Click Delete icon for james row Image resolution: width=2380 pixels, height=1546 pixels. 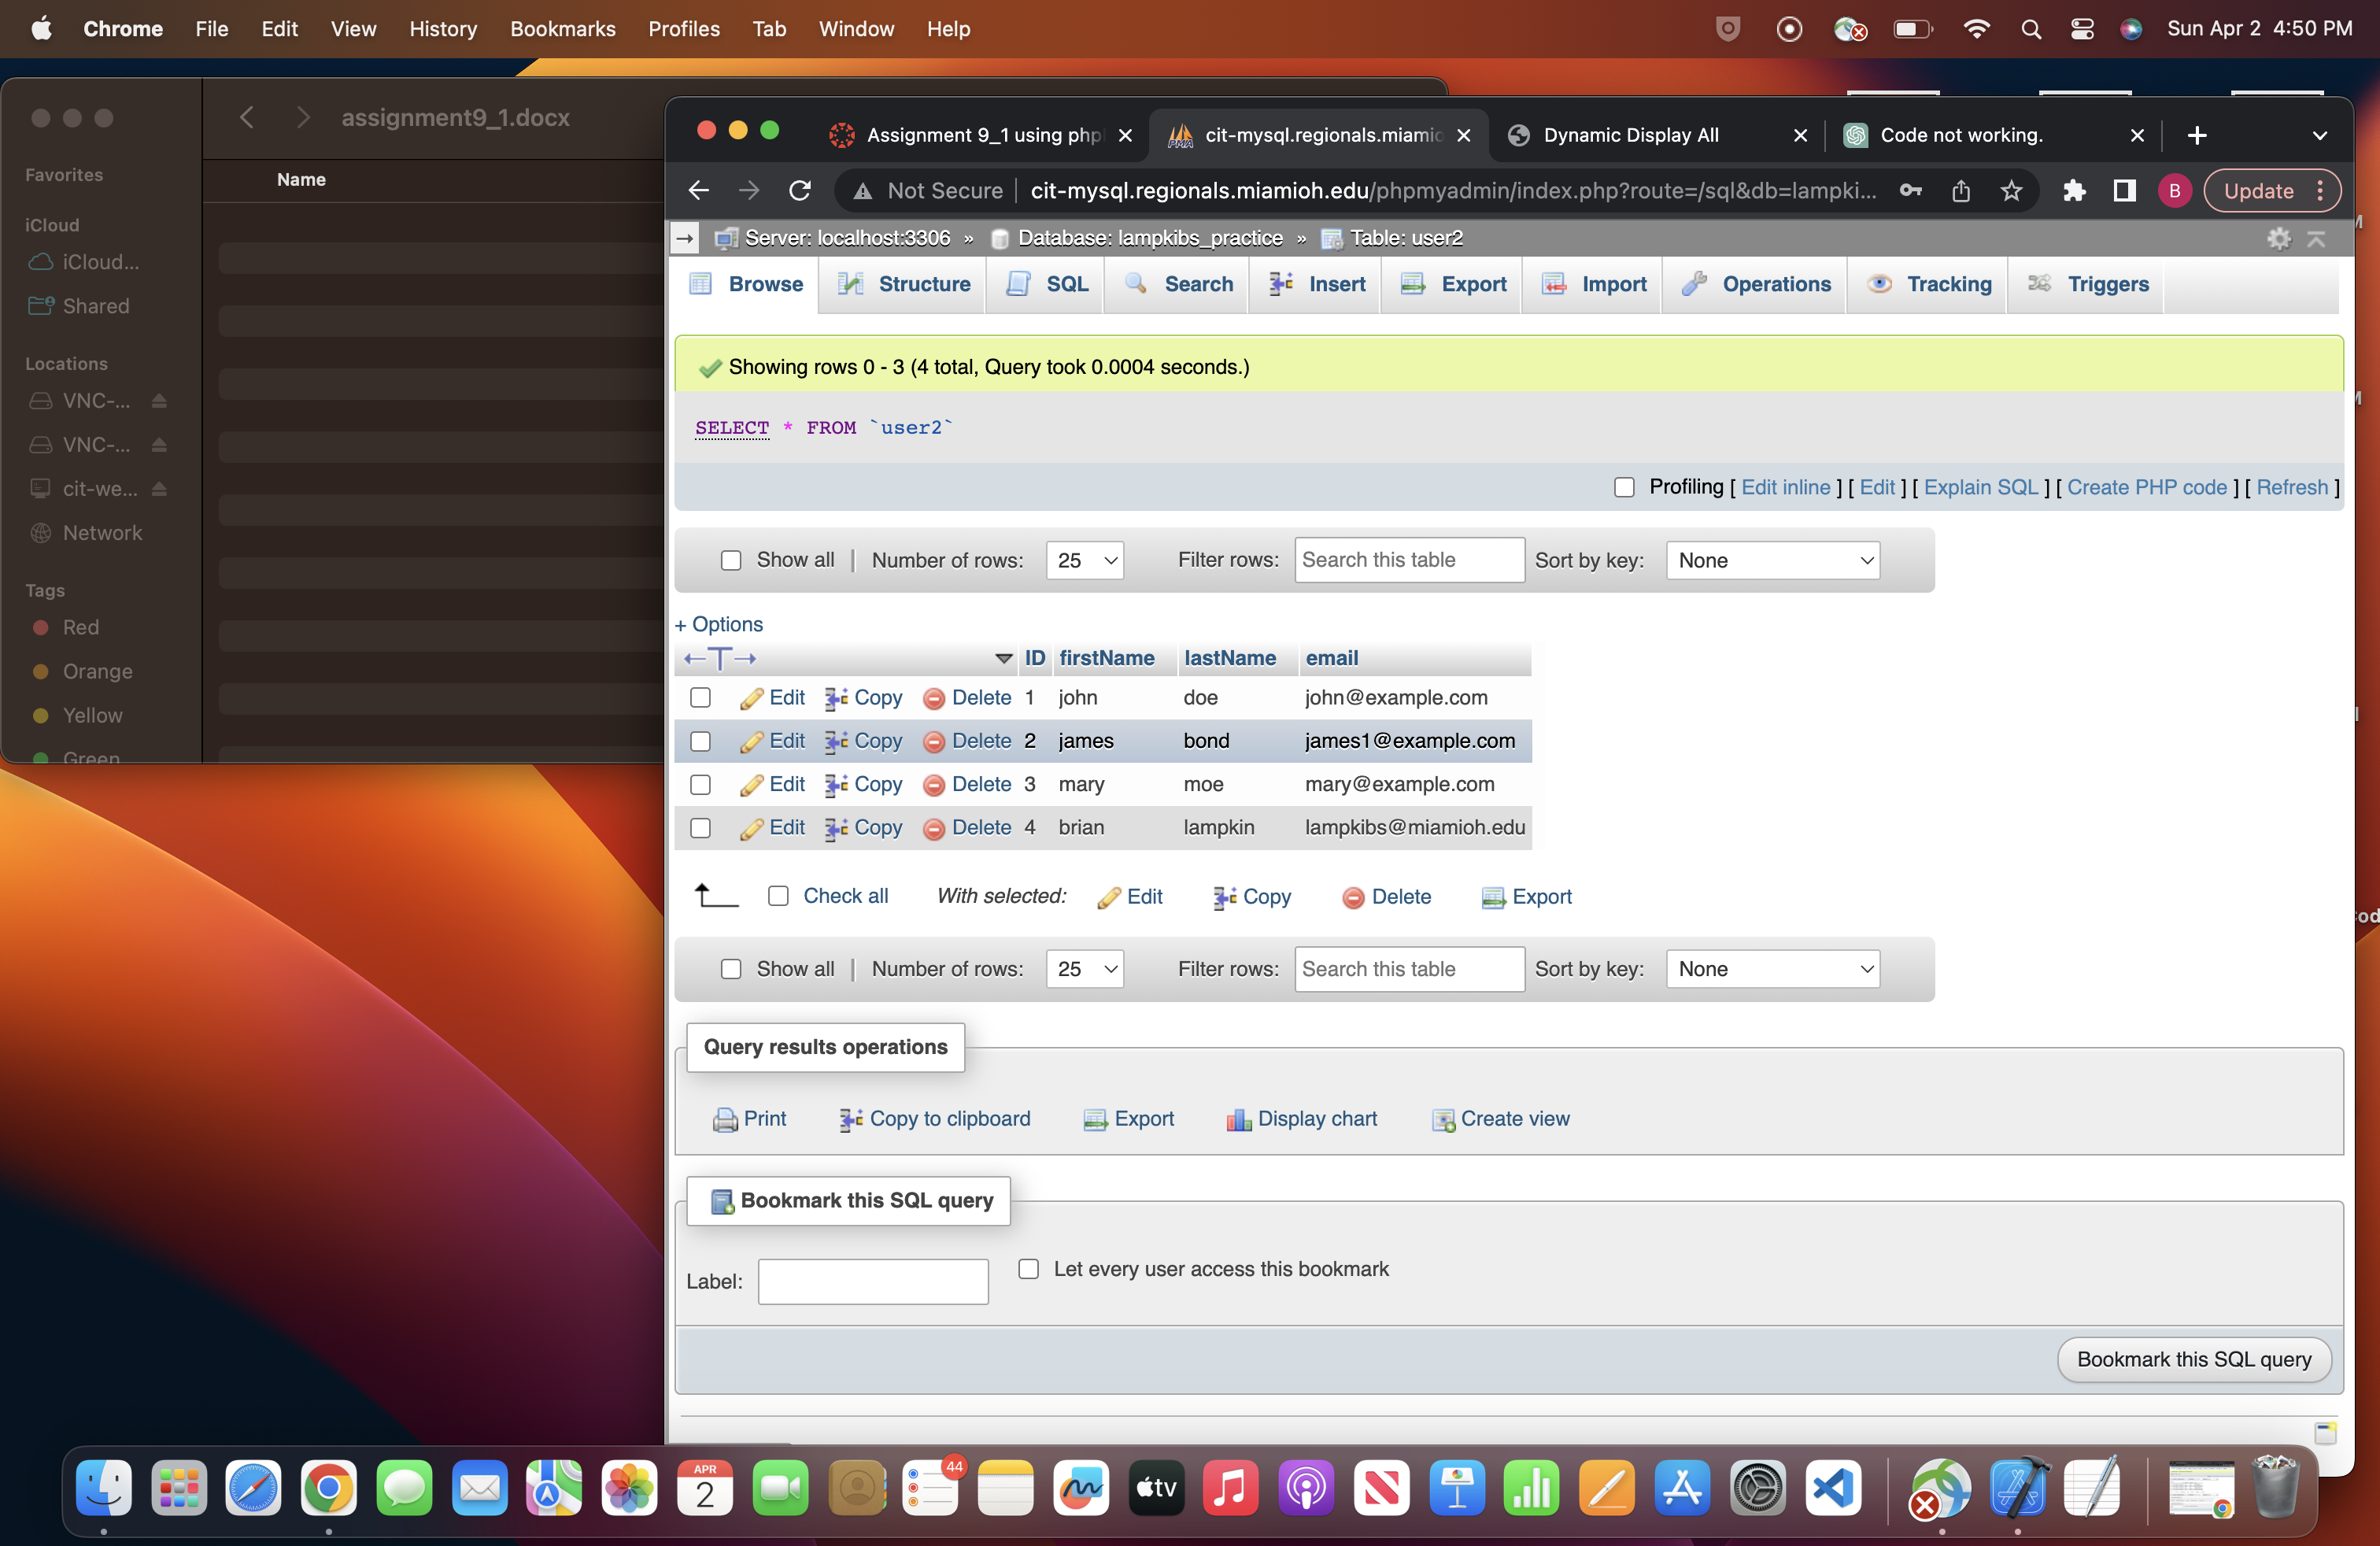click(934, 742)
